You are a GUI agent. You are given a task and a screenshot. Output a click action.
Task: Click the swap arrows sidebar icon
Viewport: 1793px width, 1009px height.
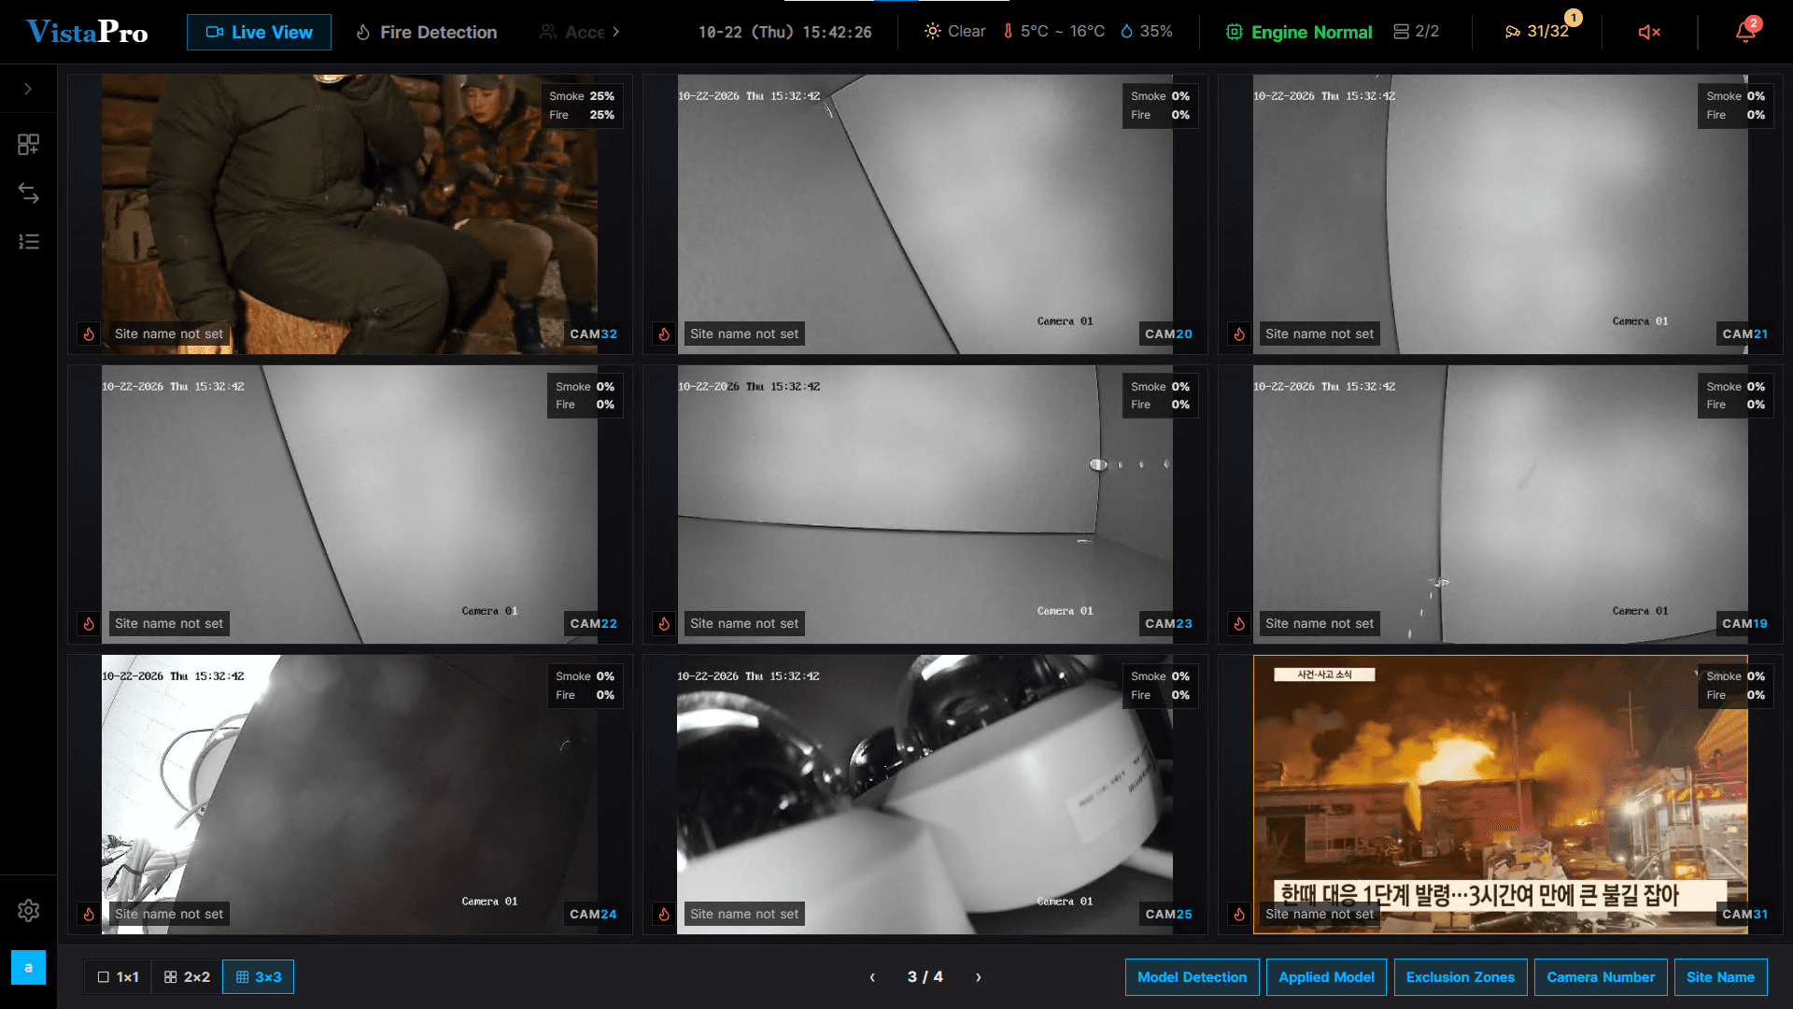click(x=28, y=193)
